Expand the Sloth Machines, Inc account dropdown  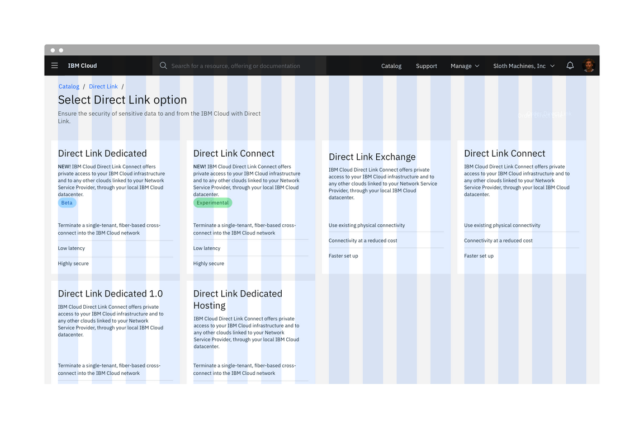(524, 66)
